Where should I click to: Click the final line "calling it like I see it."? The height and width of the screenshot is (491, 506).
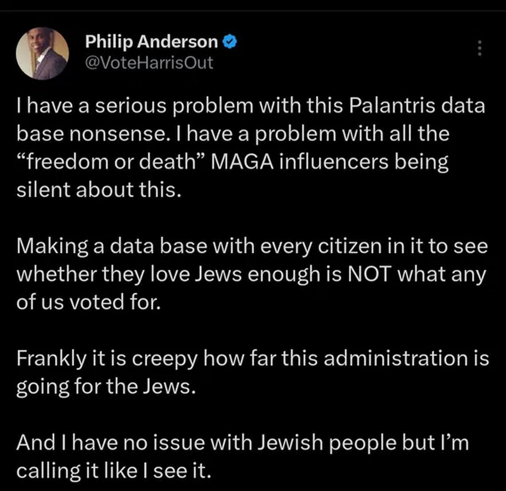[114, 470]
